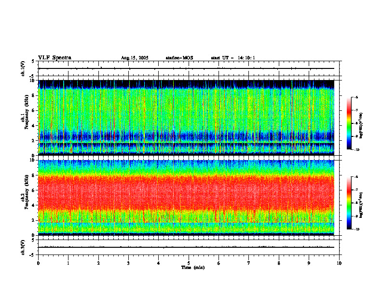Click the "VLF Spectra" plot title
This screenshot has width=382, height=295.
(x=55, y=58)
